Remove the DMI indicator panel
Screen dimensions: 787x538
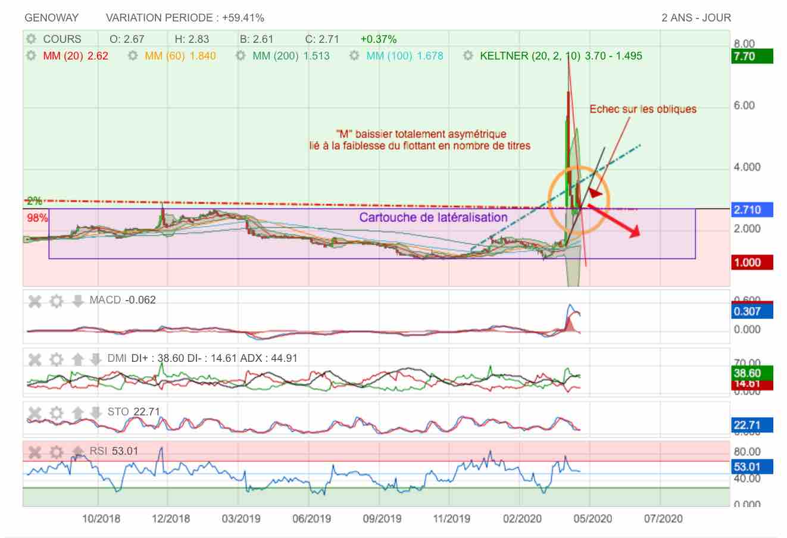click(35, 359)
